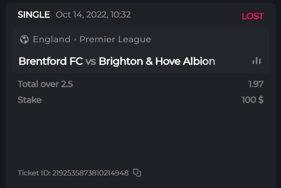Click the red LOST status label

[253, 16]
